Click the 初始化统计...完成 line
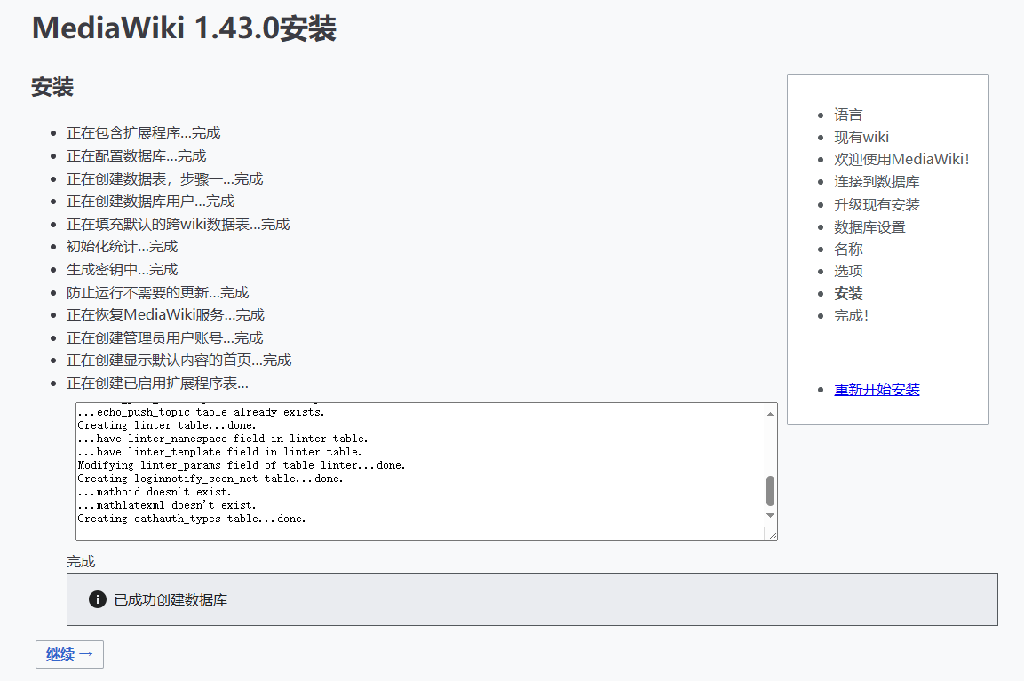The height and width of the screenshot is (681, 1024). point(123,247)
